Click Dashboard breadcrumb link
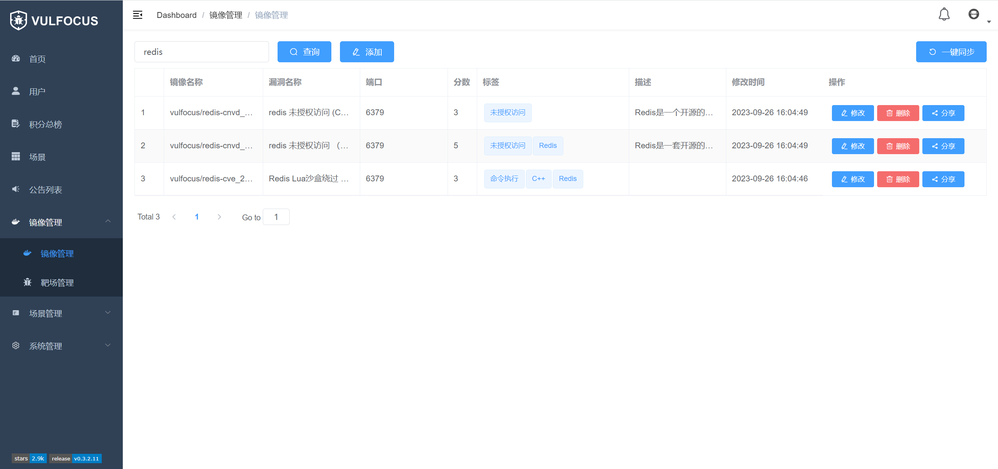Viewport: 998px width, 469px height. (176, 15)
